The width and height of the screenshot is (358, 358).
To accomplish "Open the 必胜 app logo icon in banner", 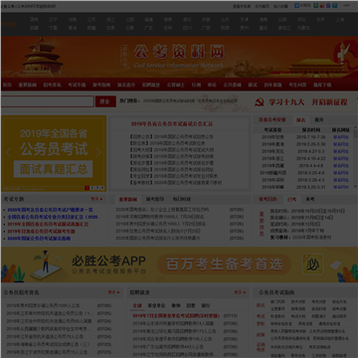I will pyautogui.click(x=312, y=265).
